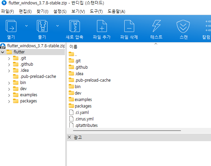Screen dimensions: 211x166
Task: Click the New Archive (새로 압축) icon
Action: [74, 26]
